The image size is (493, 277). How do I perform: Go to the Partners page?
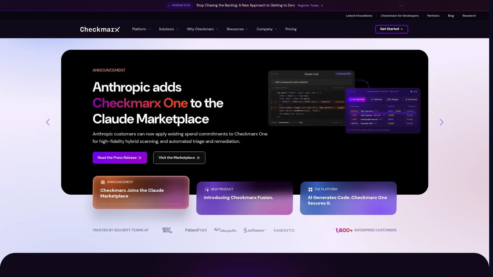click(433, 16)
